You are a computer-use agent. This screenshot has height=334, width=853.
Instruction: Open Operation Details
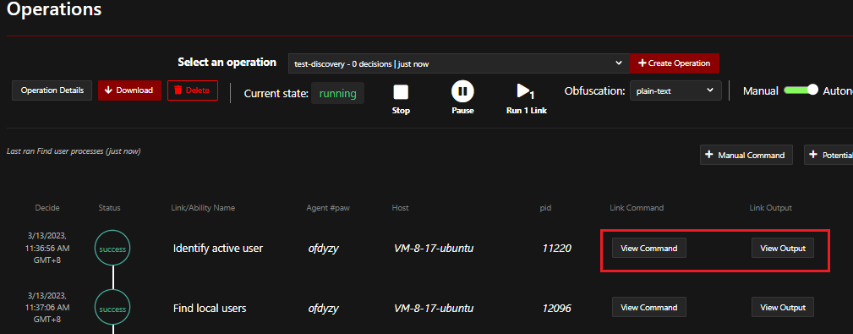[x=52, y=90]
